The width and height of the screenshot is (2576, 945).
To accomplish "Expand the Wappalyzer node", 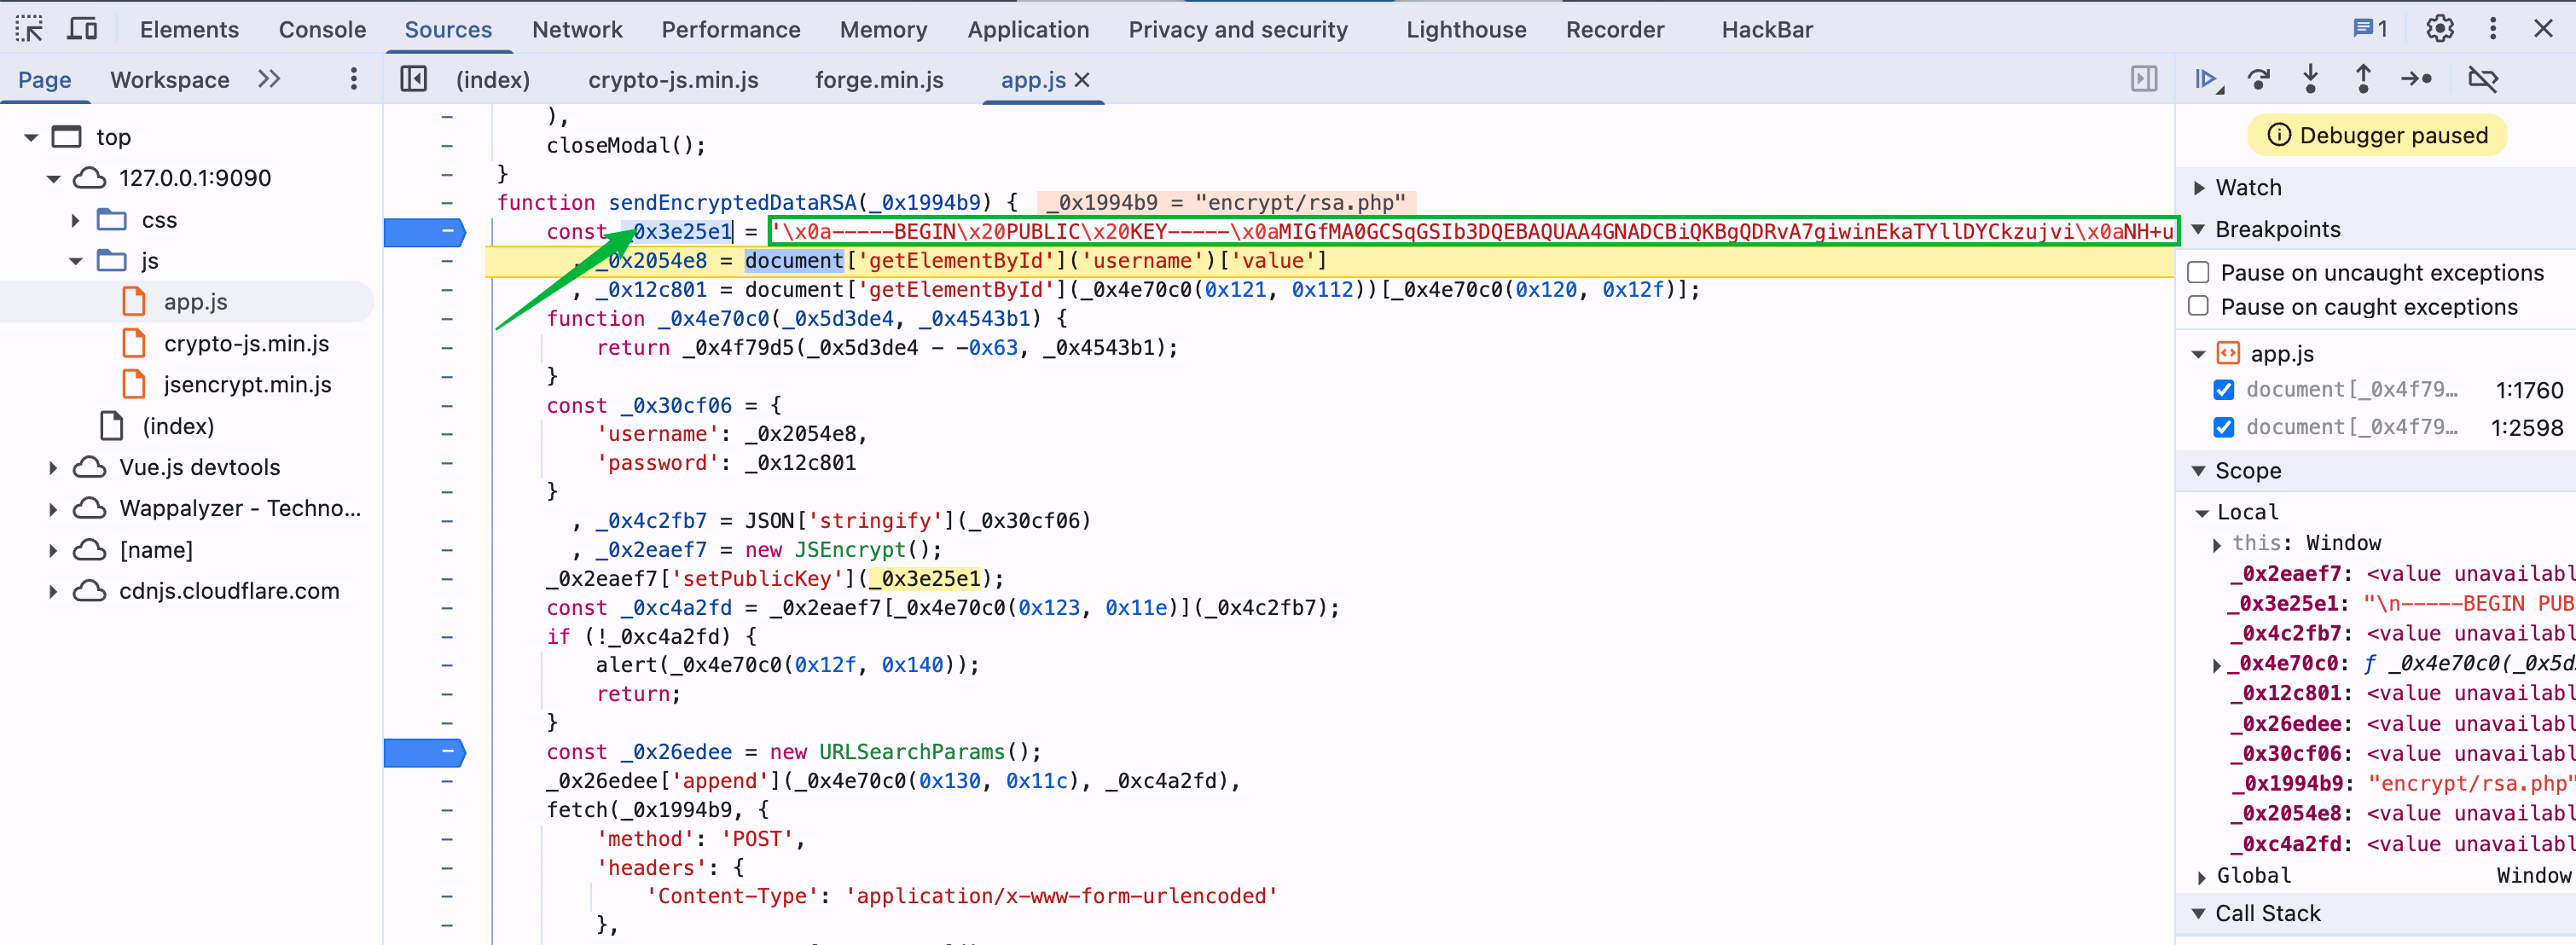I will pos(53,509).
